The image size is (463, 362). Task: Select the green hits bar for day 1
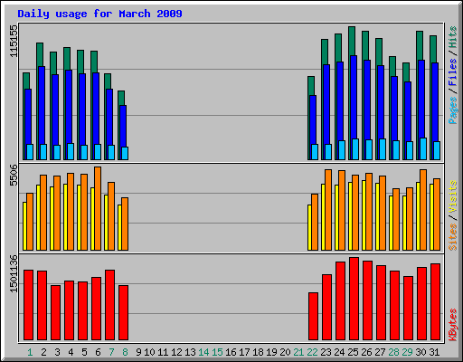tap(26, 81)
